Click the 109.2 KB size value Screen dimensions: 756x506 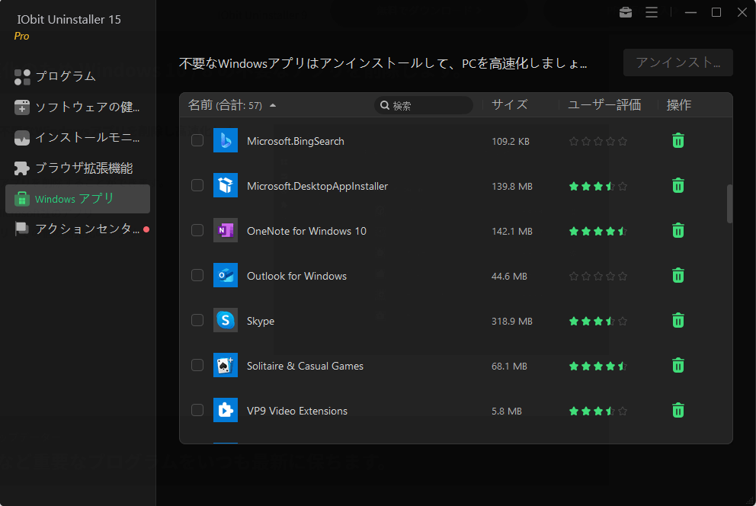coord(511,142)
